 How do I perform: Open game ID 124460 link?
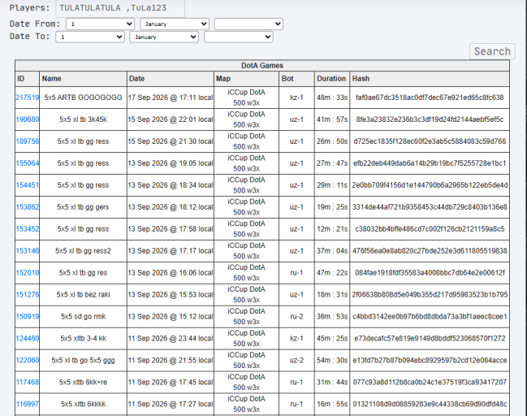click(x=28, y=338)
